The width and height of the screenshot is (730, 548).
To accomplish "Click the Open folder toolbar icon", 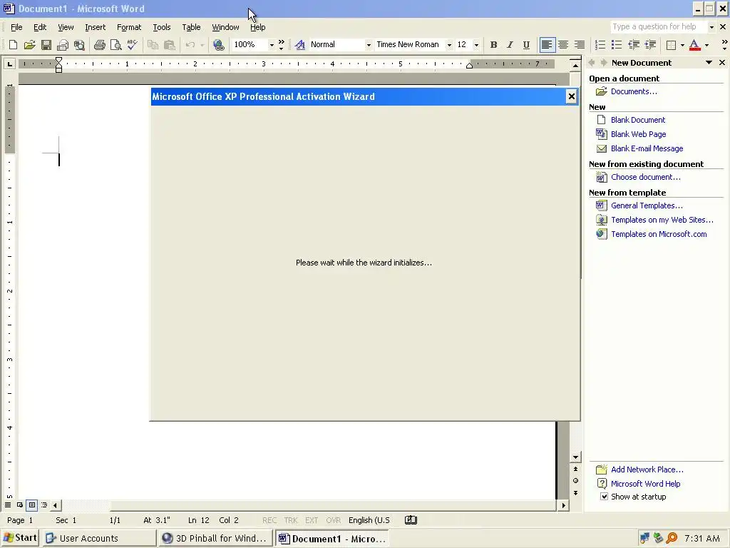I will click(29, 45).
